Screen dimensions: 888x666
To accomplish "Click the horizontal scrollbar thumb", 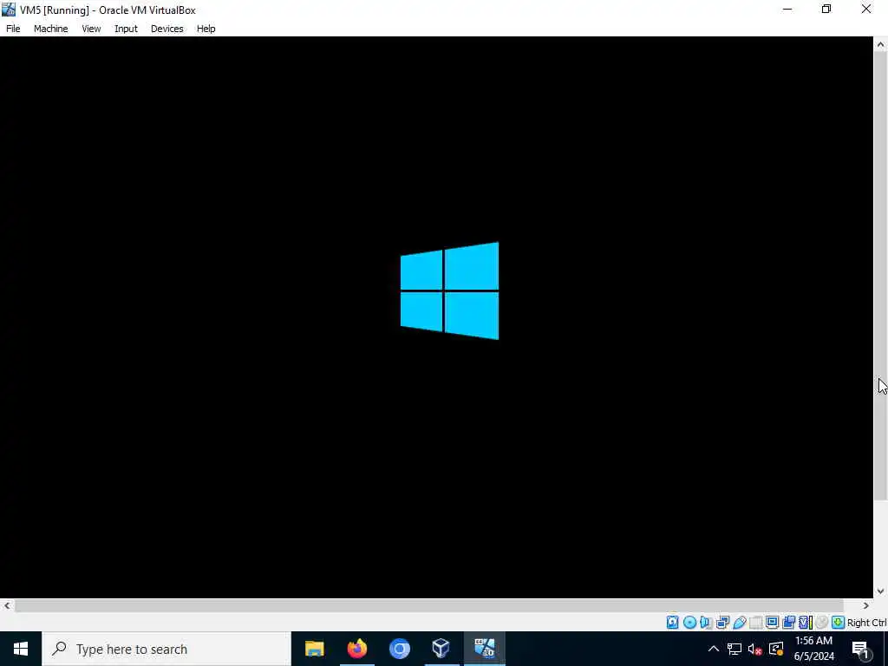I will point(428,605).
